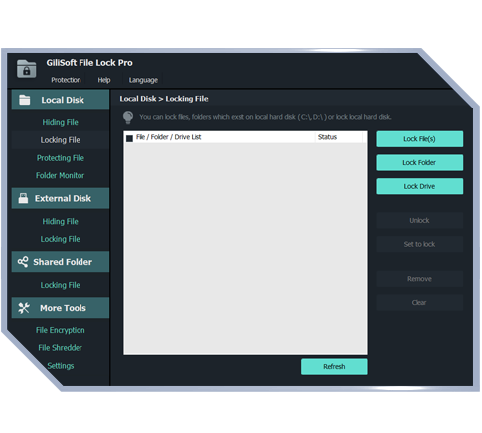This screenshot has width=482, height=433.
Task: Click the Refresh button
Action: click(334, 367)
